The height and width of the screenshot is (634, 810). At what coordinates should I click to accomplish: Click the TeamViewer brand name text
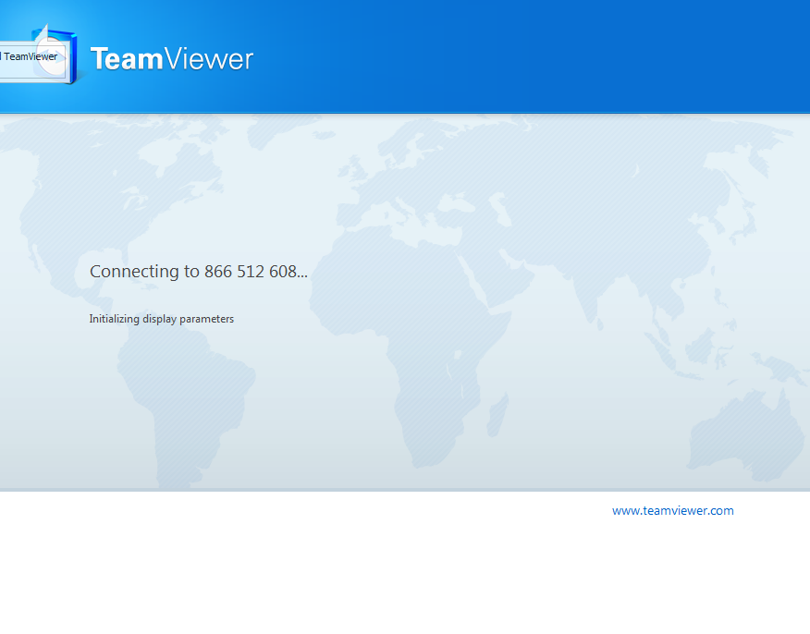(172, 59)
